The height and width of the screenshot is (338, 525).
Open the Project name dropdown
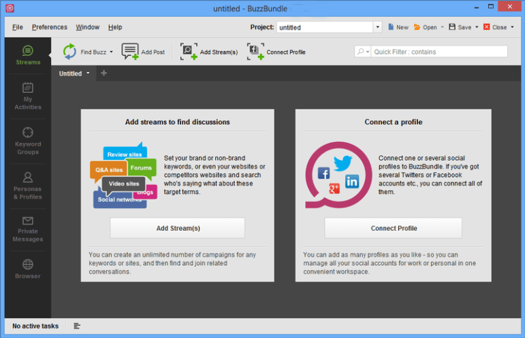[378, 27]
